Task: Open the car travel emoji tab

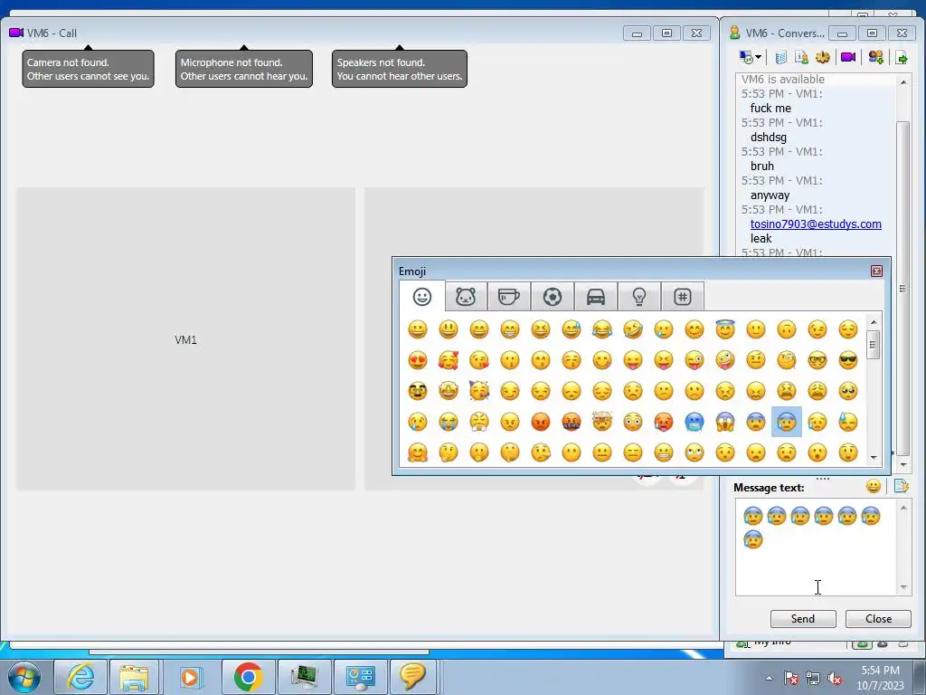Action: pos(595,297)
